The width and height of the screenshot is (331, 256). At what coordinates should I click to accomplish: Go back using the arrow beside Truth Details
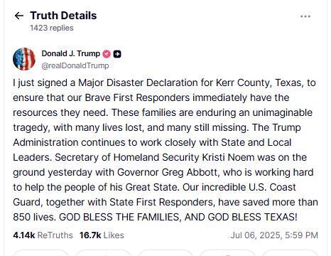19,16
